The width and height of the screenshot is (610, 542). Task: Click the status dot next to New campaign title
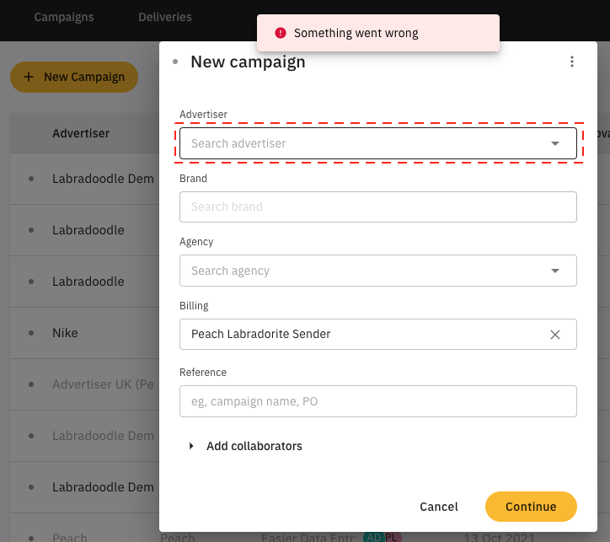pyautogui.click(x=175, y=62)
